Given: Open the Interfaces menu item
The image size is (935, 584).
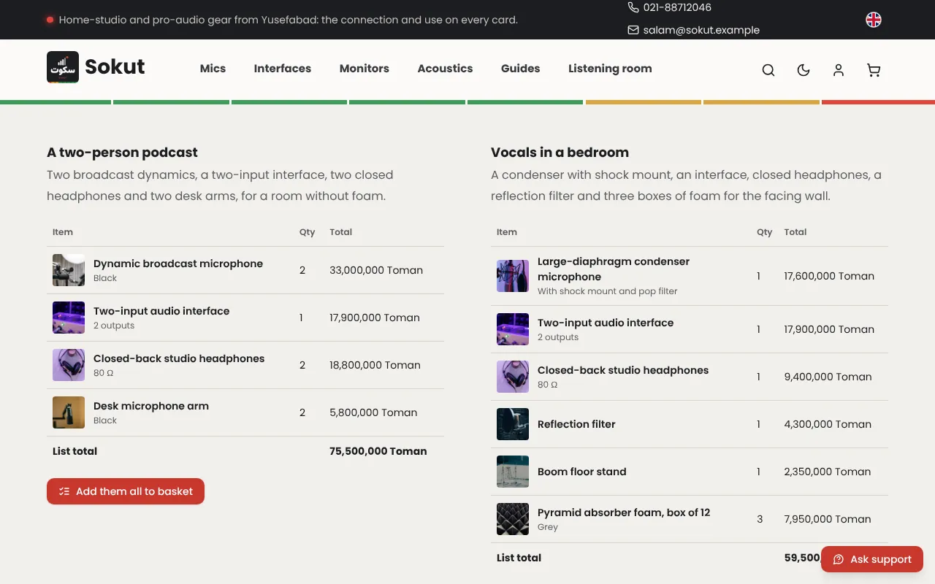Looking at the screenshot, I should (x=283, y=69).
